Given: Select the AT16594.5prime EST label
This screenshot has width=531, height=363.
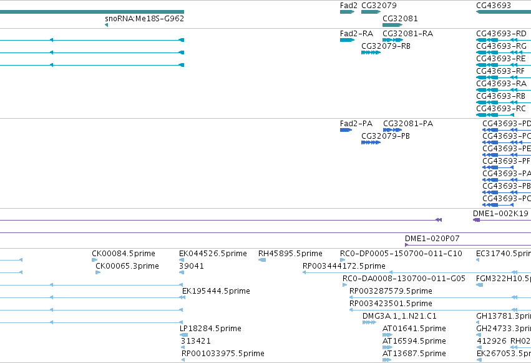Looking at the screenshot, I should [414, 341].
